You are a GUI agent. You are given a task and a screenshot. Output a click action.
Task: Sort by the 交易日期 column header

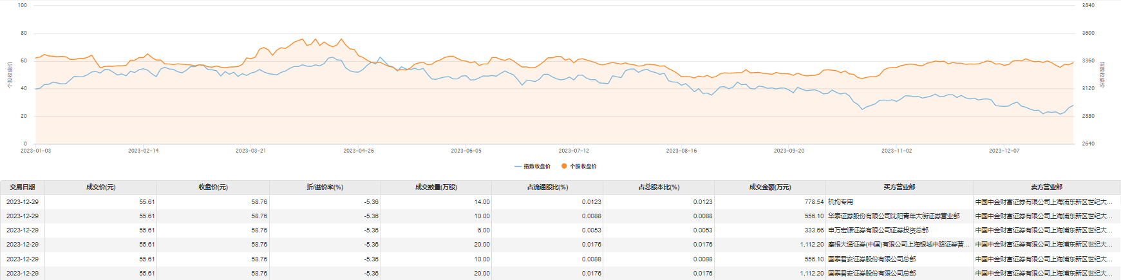pyautogui.click(x=23, y=187)
